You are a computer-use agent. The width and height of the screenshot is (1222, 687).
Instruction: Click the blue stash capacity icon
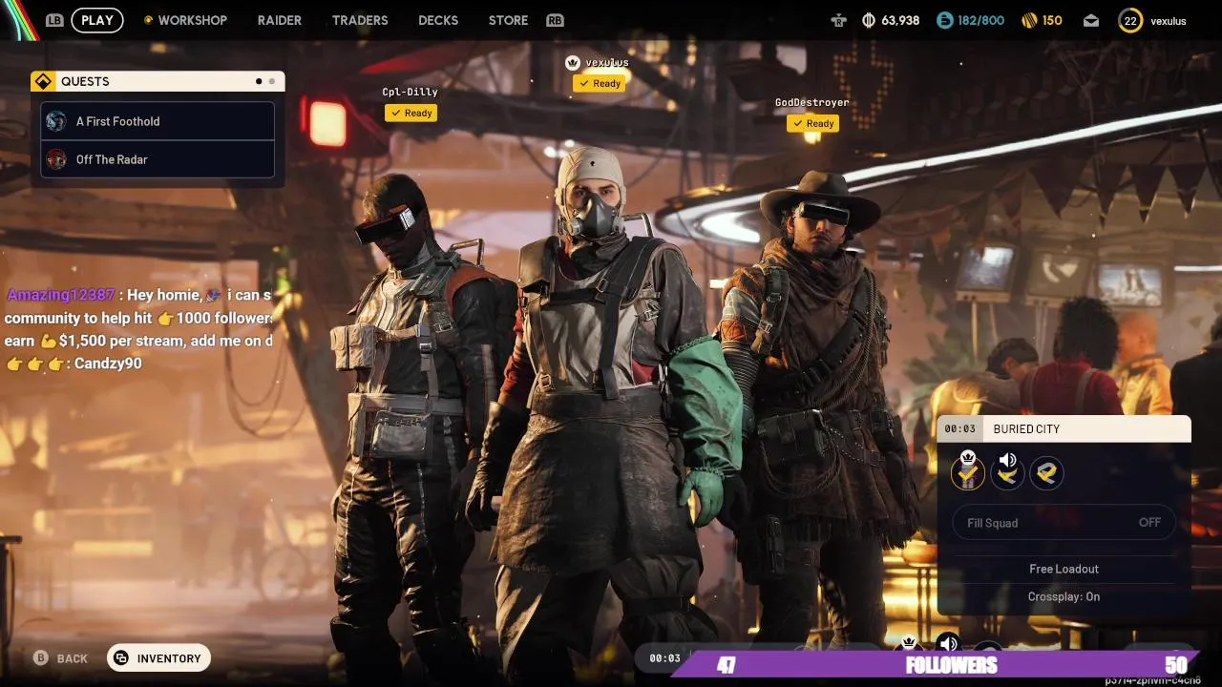[944, 20]
